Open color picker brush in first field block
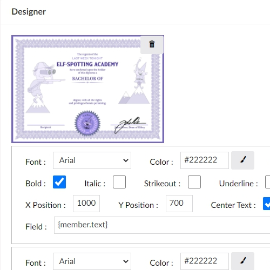The image size is (270, 270). pyautogui.click(x=242, y=160)
